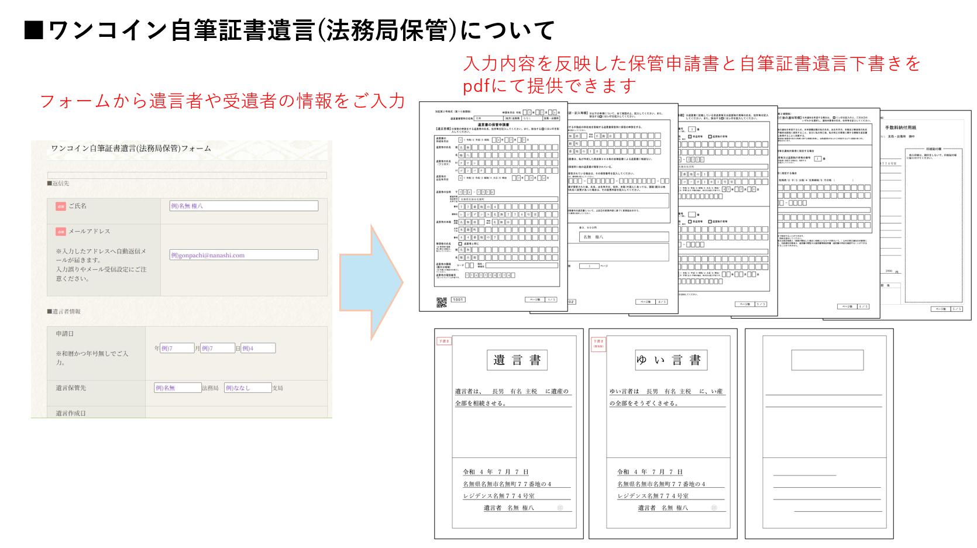977x548 pixels.
Task: Click the 申請日 year input field
Action: [x=177, y=349]
